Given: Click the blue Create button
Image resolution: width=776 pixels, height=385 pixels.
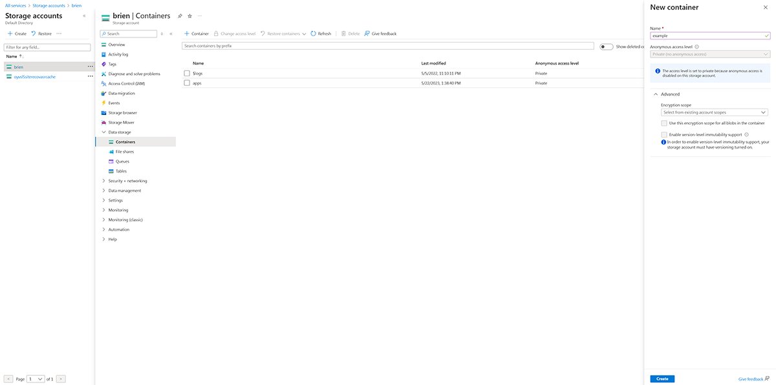Looking at the screenshot, I should click(662, 379).
